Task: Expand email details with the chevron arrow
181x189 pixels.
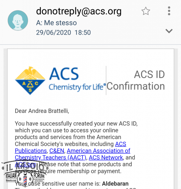Action: click(x=169, y=31)
